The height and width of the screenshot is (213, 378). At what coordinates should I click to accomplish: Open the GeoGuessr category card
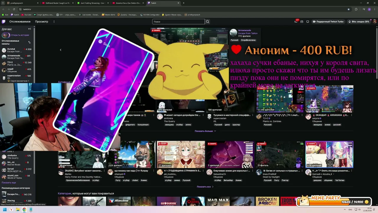tap(168, 201)
